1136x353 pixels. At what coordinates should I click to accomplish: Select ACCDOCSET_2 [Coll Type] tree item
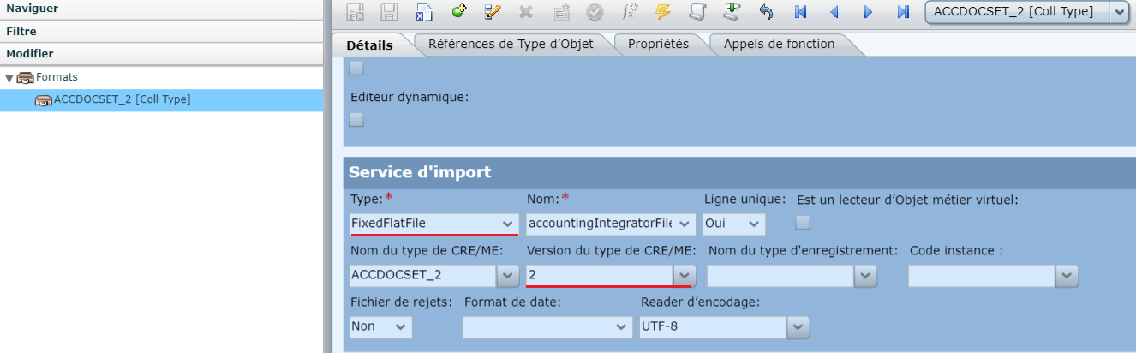[122, 99]
